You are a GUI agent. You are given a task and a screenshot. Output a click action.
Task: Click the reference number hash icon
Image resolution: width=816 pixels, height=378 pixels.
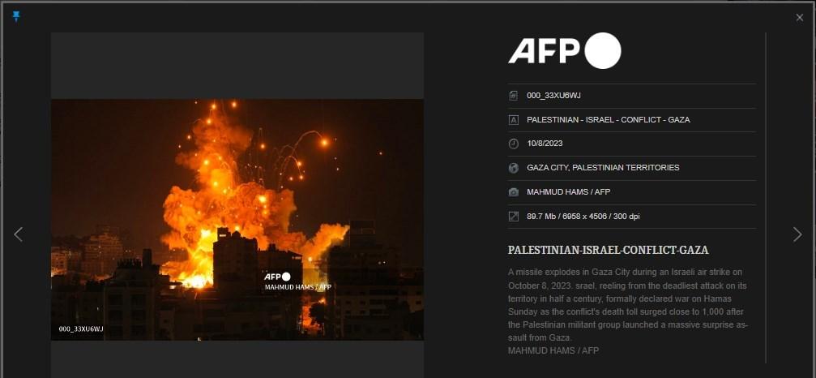(514, 95)
